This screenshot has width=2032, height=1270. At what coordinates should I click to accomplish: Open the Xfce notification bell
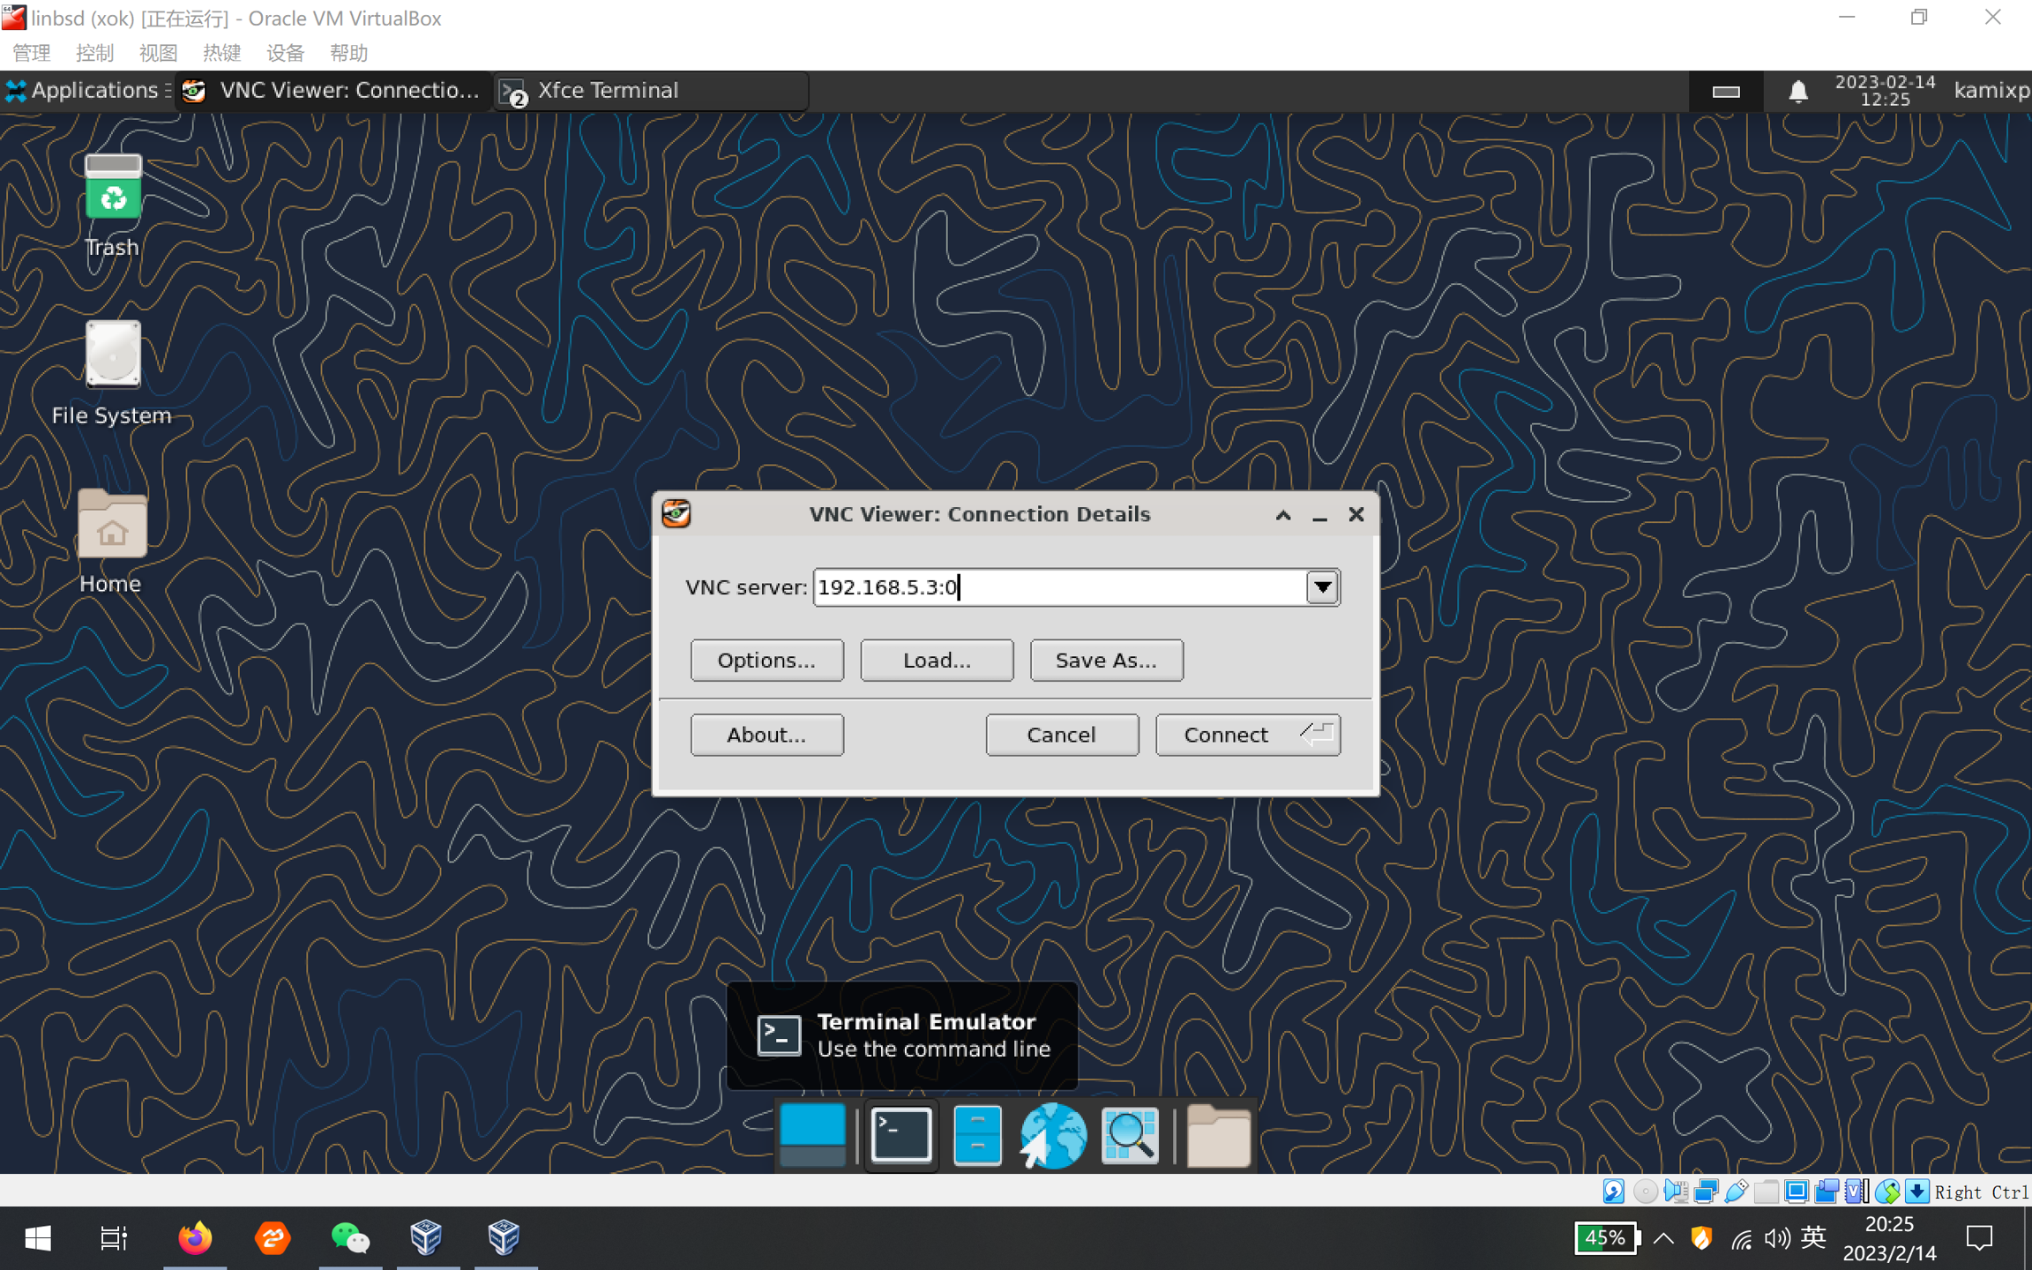[1797, 91]
